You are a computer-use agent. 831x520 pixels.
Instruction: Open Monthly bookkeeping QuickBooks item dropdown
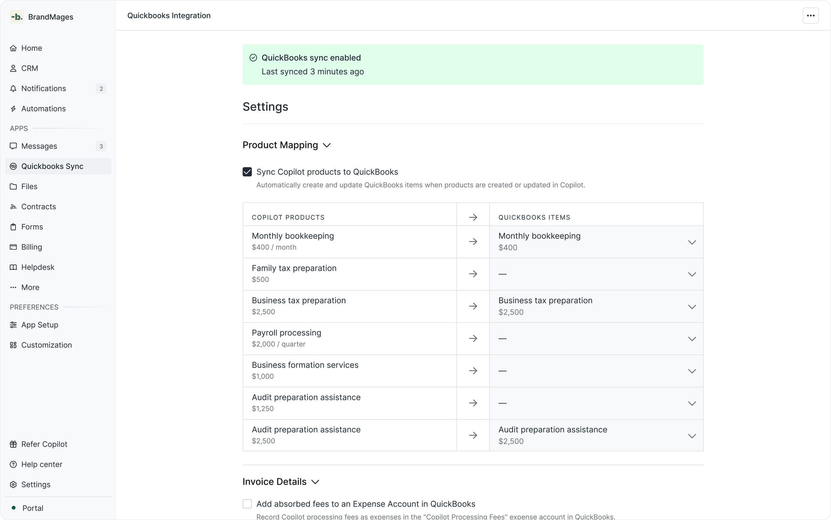tap(691, 242)
